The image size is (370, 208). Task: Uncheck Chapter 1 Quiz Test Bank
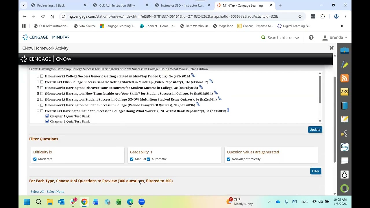point(47,116)
